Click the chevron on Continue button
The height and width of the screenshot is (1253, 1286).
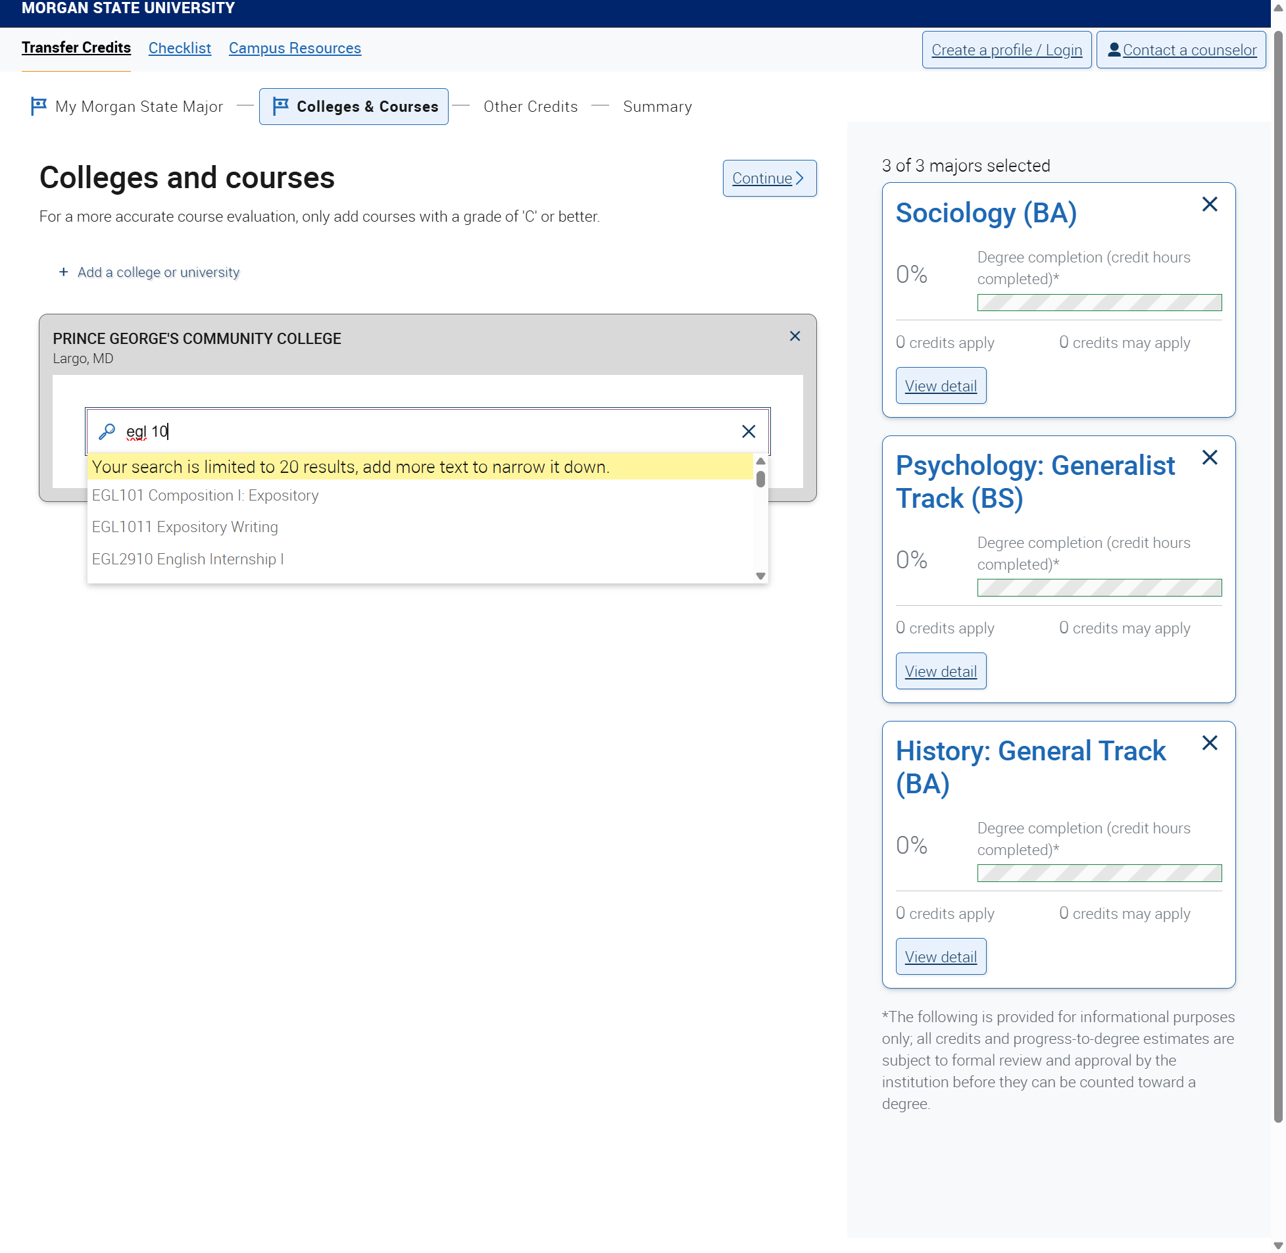[x=799, y=178]
